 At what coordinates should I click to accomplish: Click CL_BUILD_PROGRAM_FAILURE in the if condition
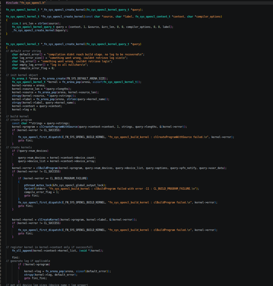point(68,178)
